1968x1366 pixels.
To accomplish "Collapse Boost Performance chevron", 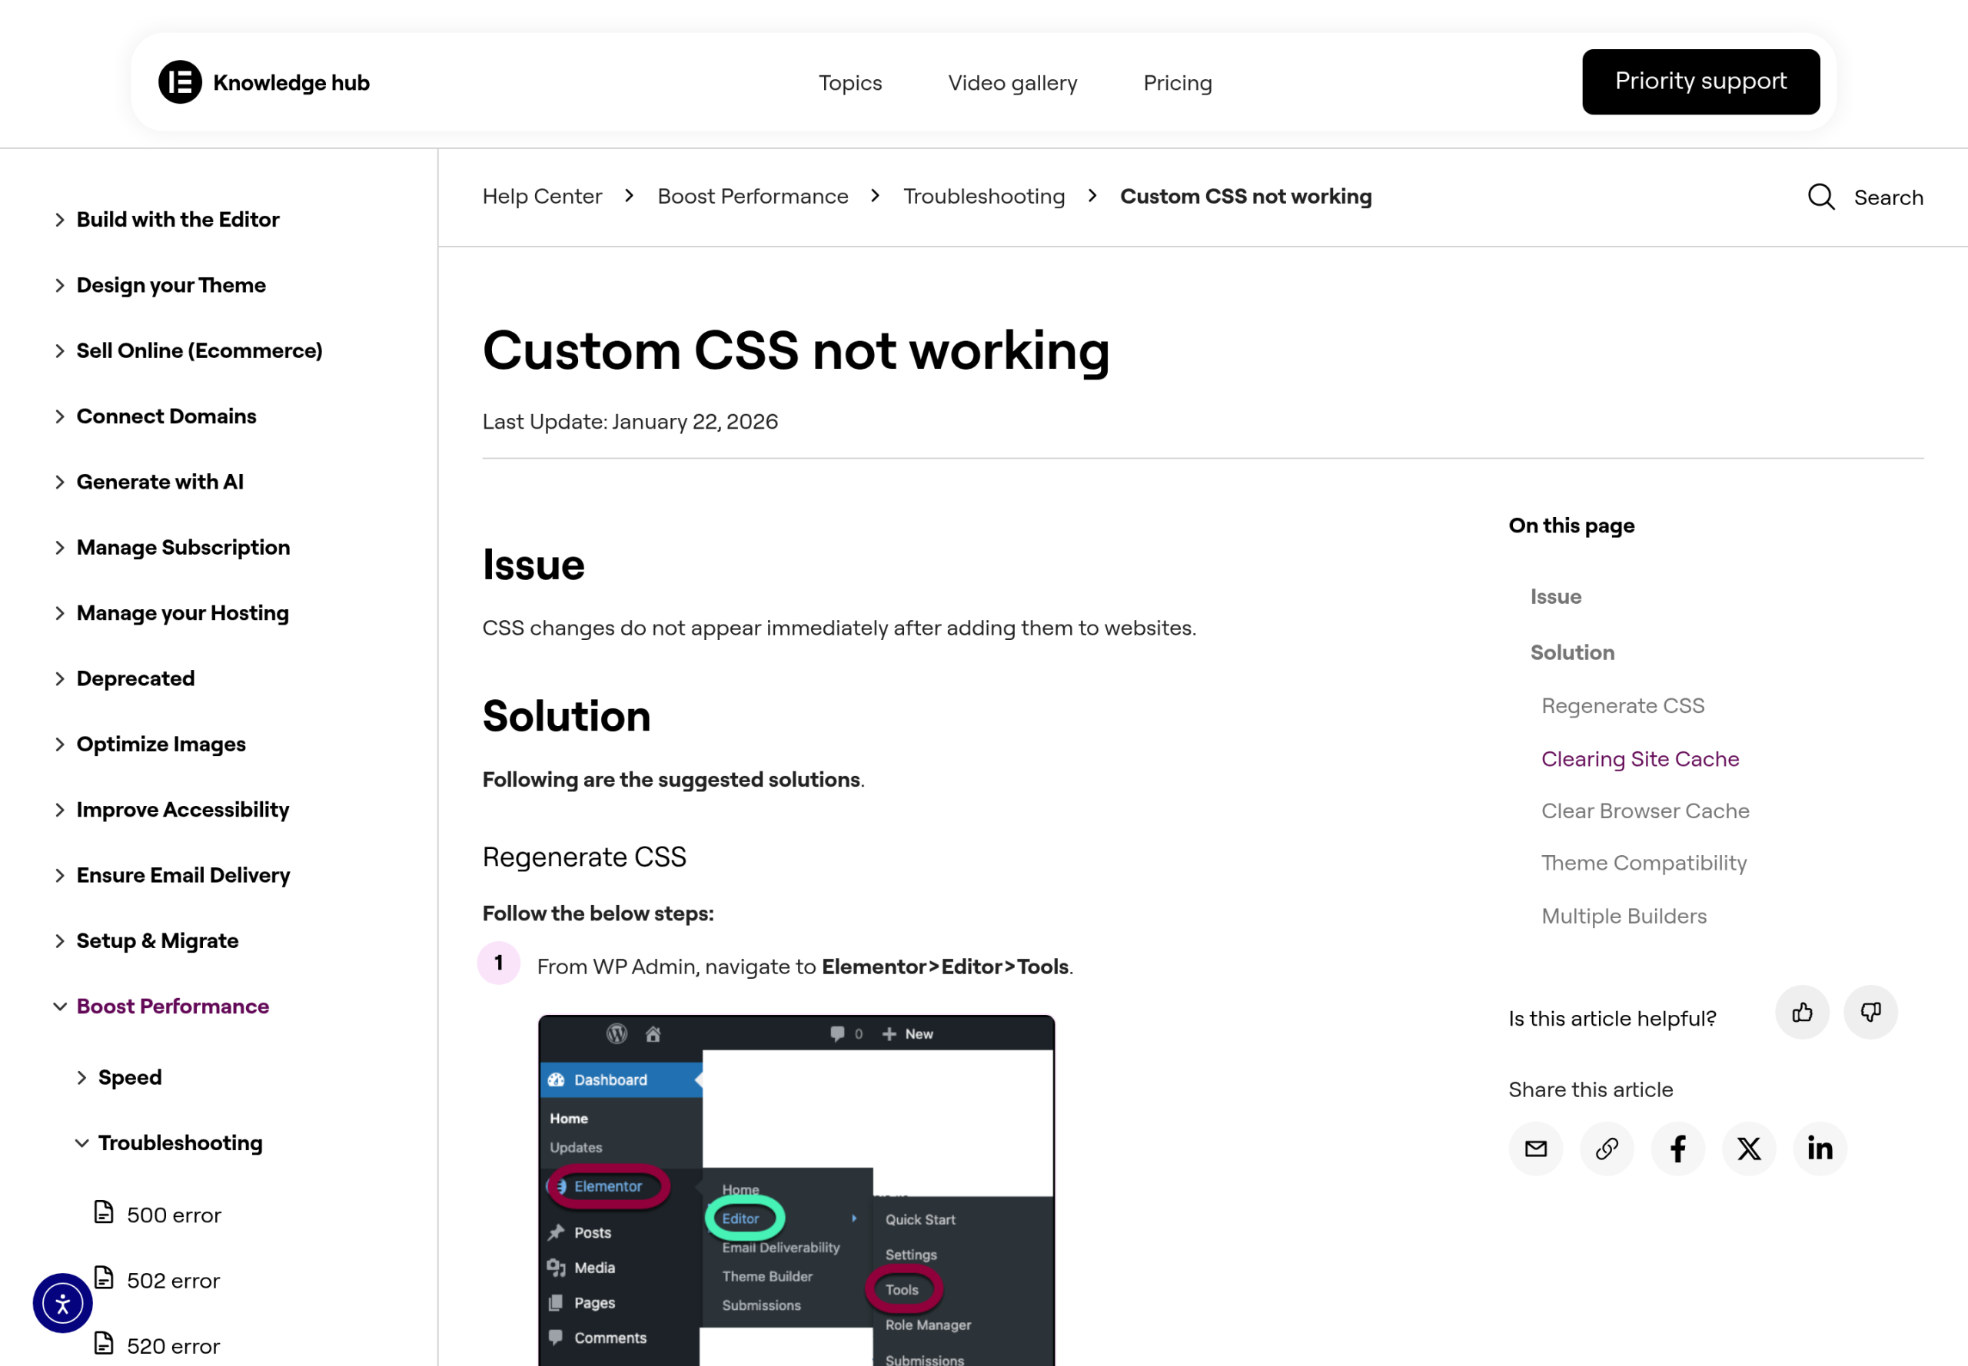I will point(59,1006).
